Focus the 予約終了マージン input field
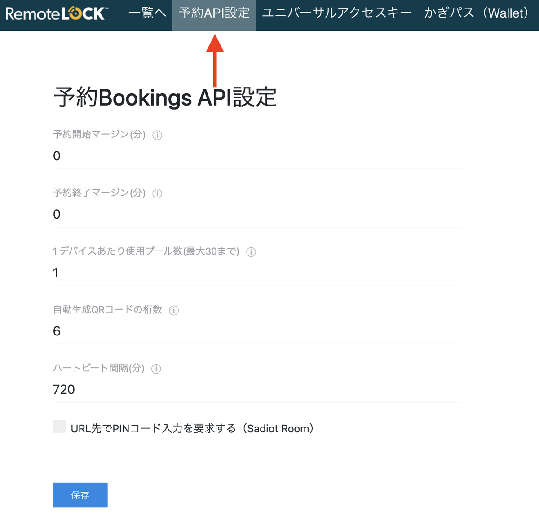Screen dimensions: 539x515 coord(256,214)
